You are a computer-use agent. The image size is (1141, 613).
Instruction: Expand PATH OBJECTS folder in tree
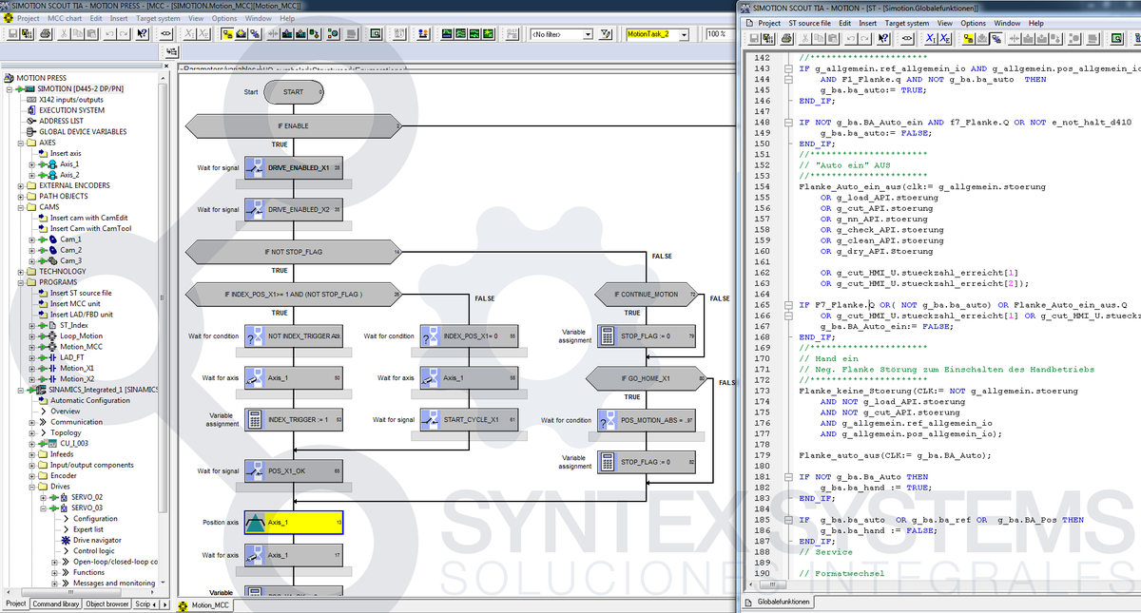(22, 197)
